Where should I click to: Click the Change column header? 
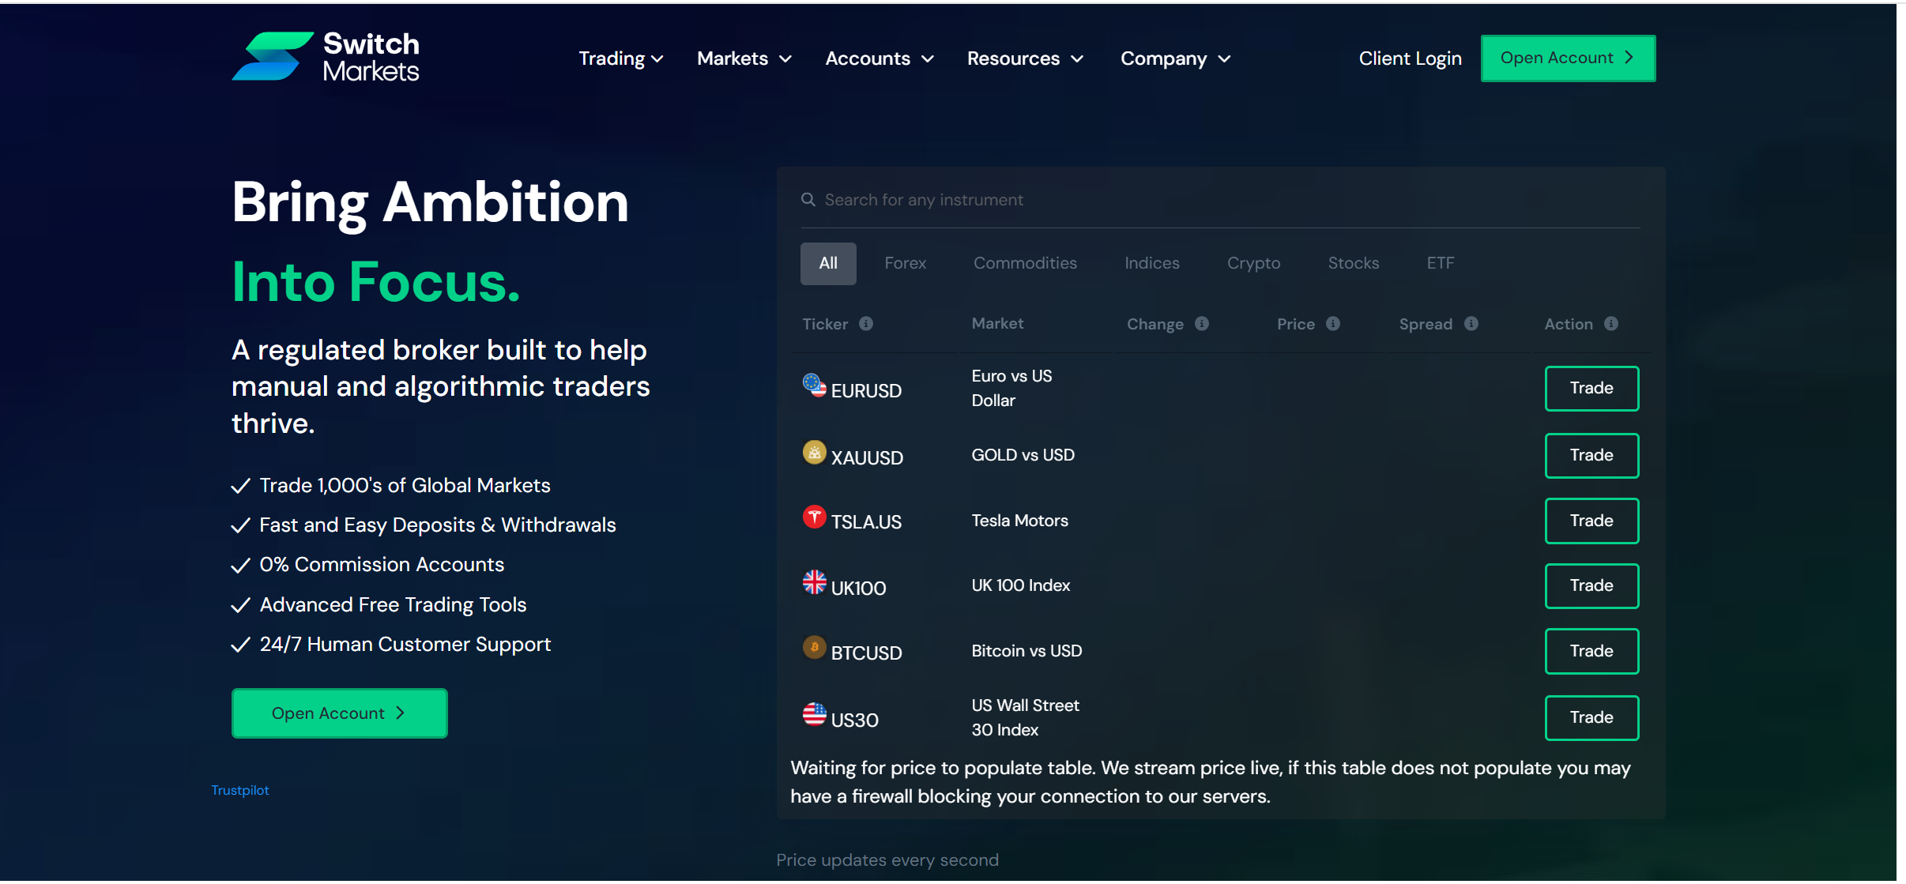click(1155, 324)
